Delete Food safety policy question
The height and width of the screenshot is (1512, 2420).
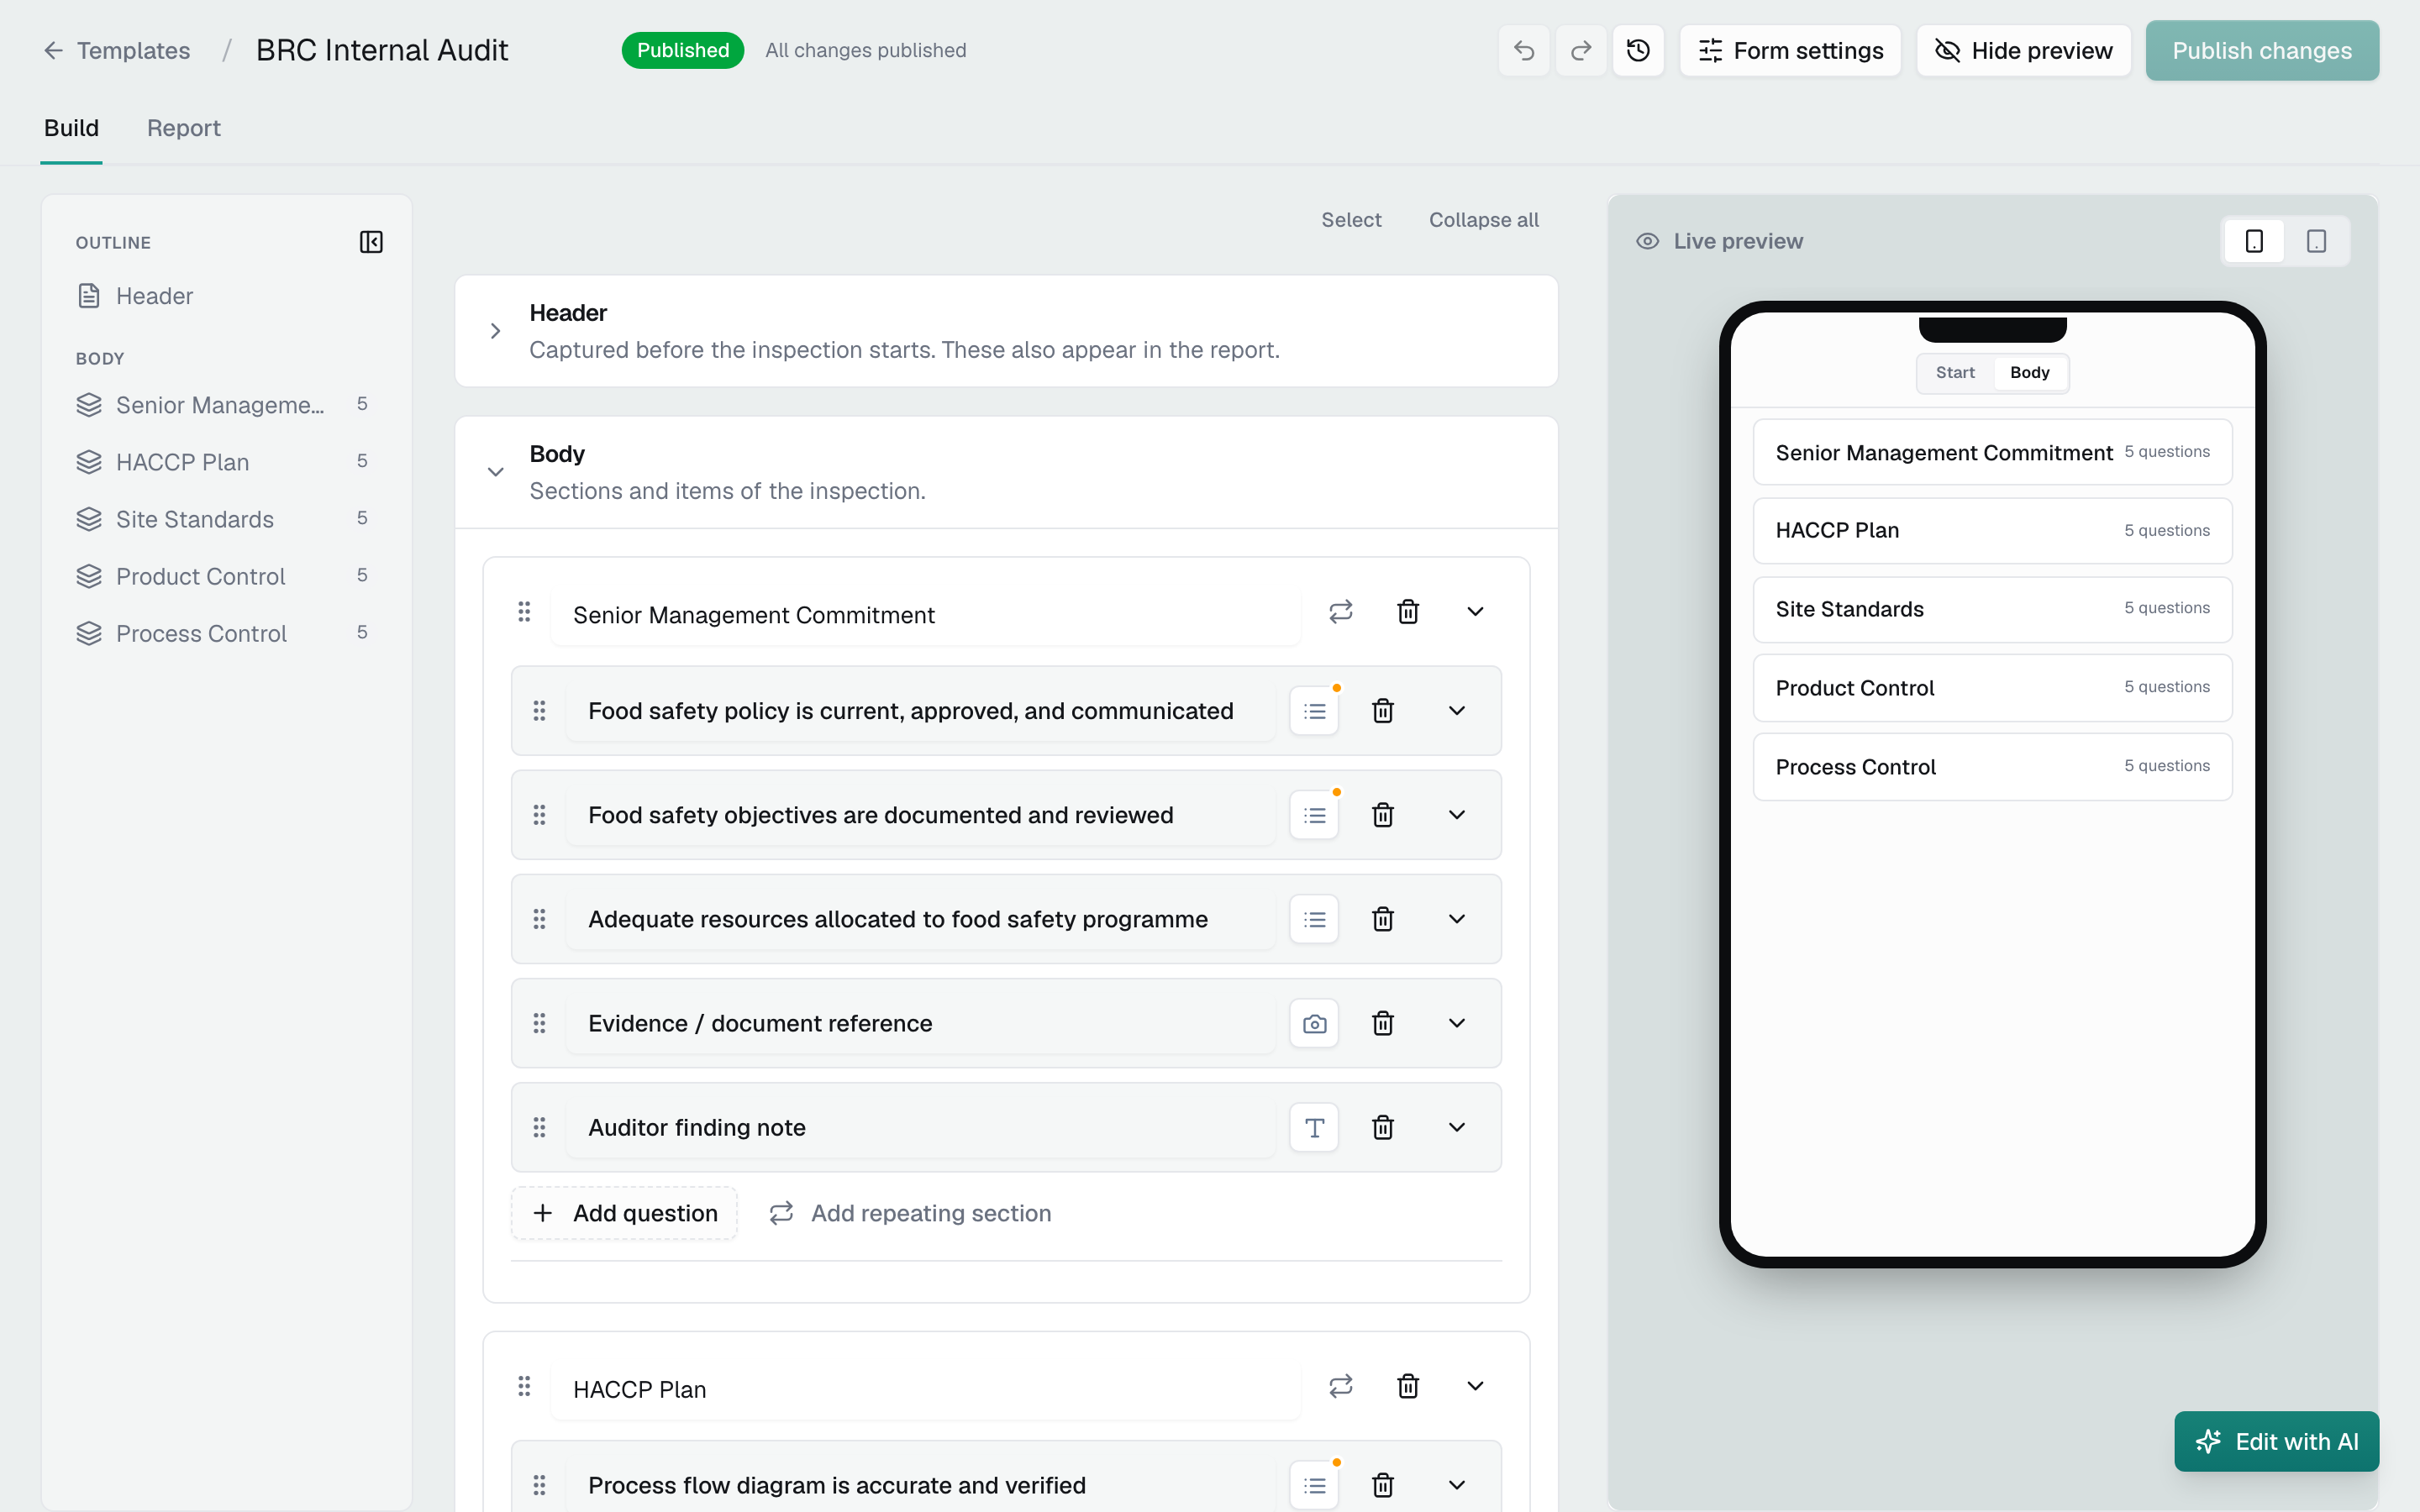click(x=1383, y=711)
